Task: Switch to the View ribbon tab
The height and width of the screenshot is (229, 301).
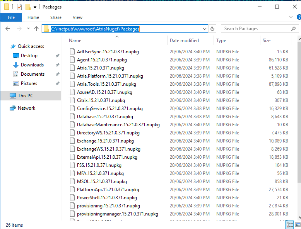Action: 77,17
